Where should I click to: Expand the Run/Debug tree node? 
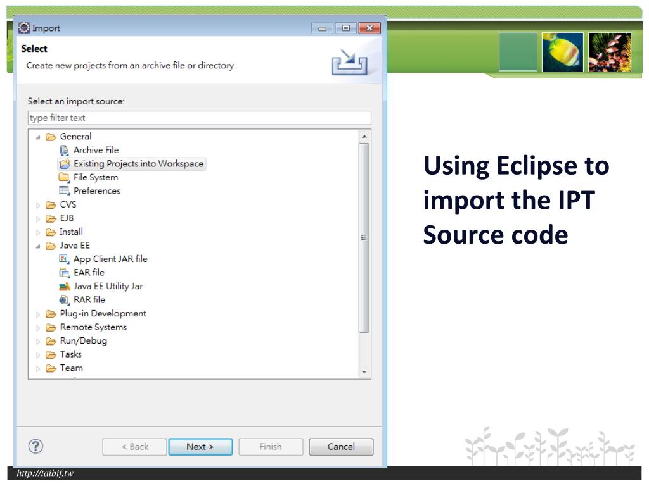[x=38, y=342]
